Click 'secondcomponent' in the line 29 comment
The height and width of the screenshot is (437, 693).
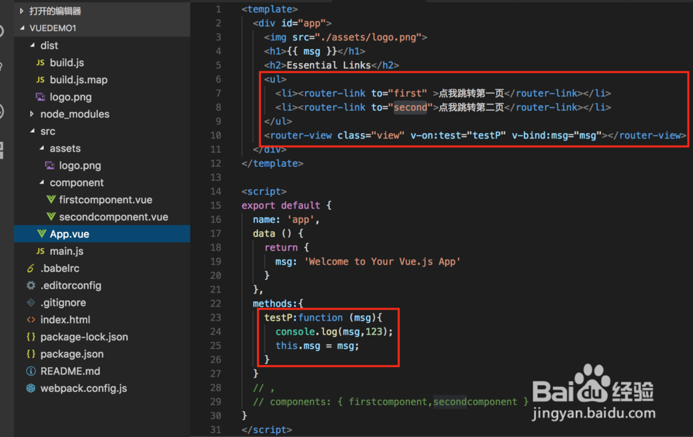[x=475, y=402]
